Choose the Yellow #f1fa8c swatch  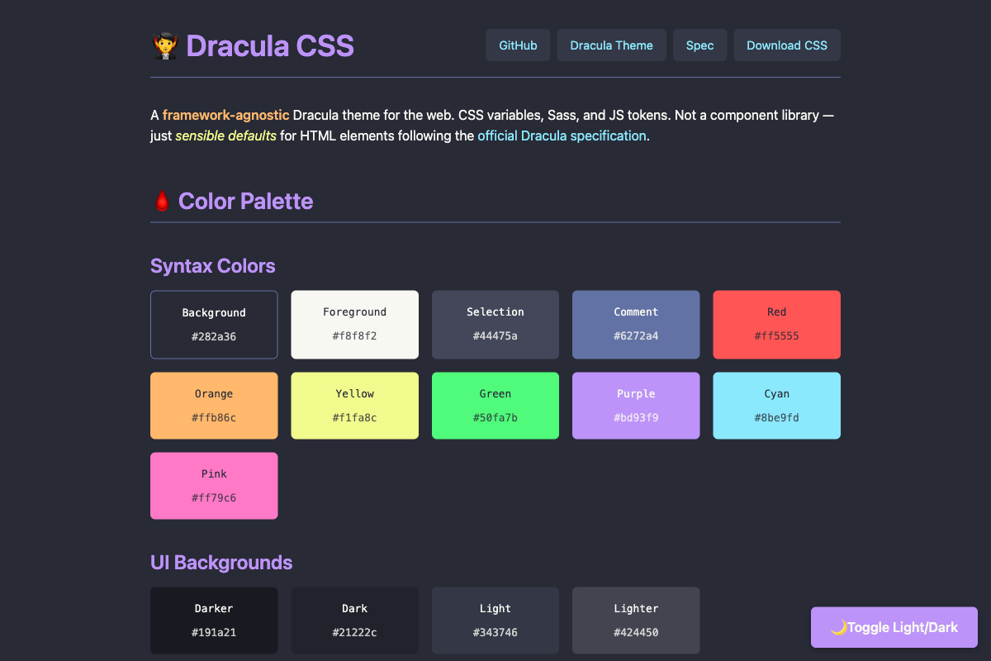[x=354, y=406]
